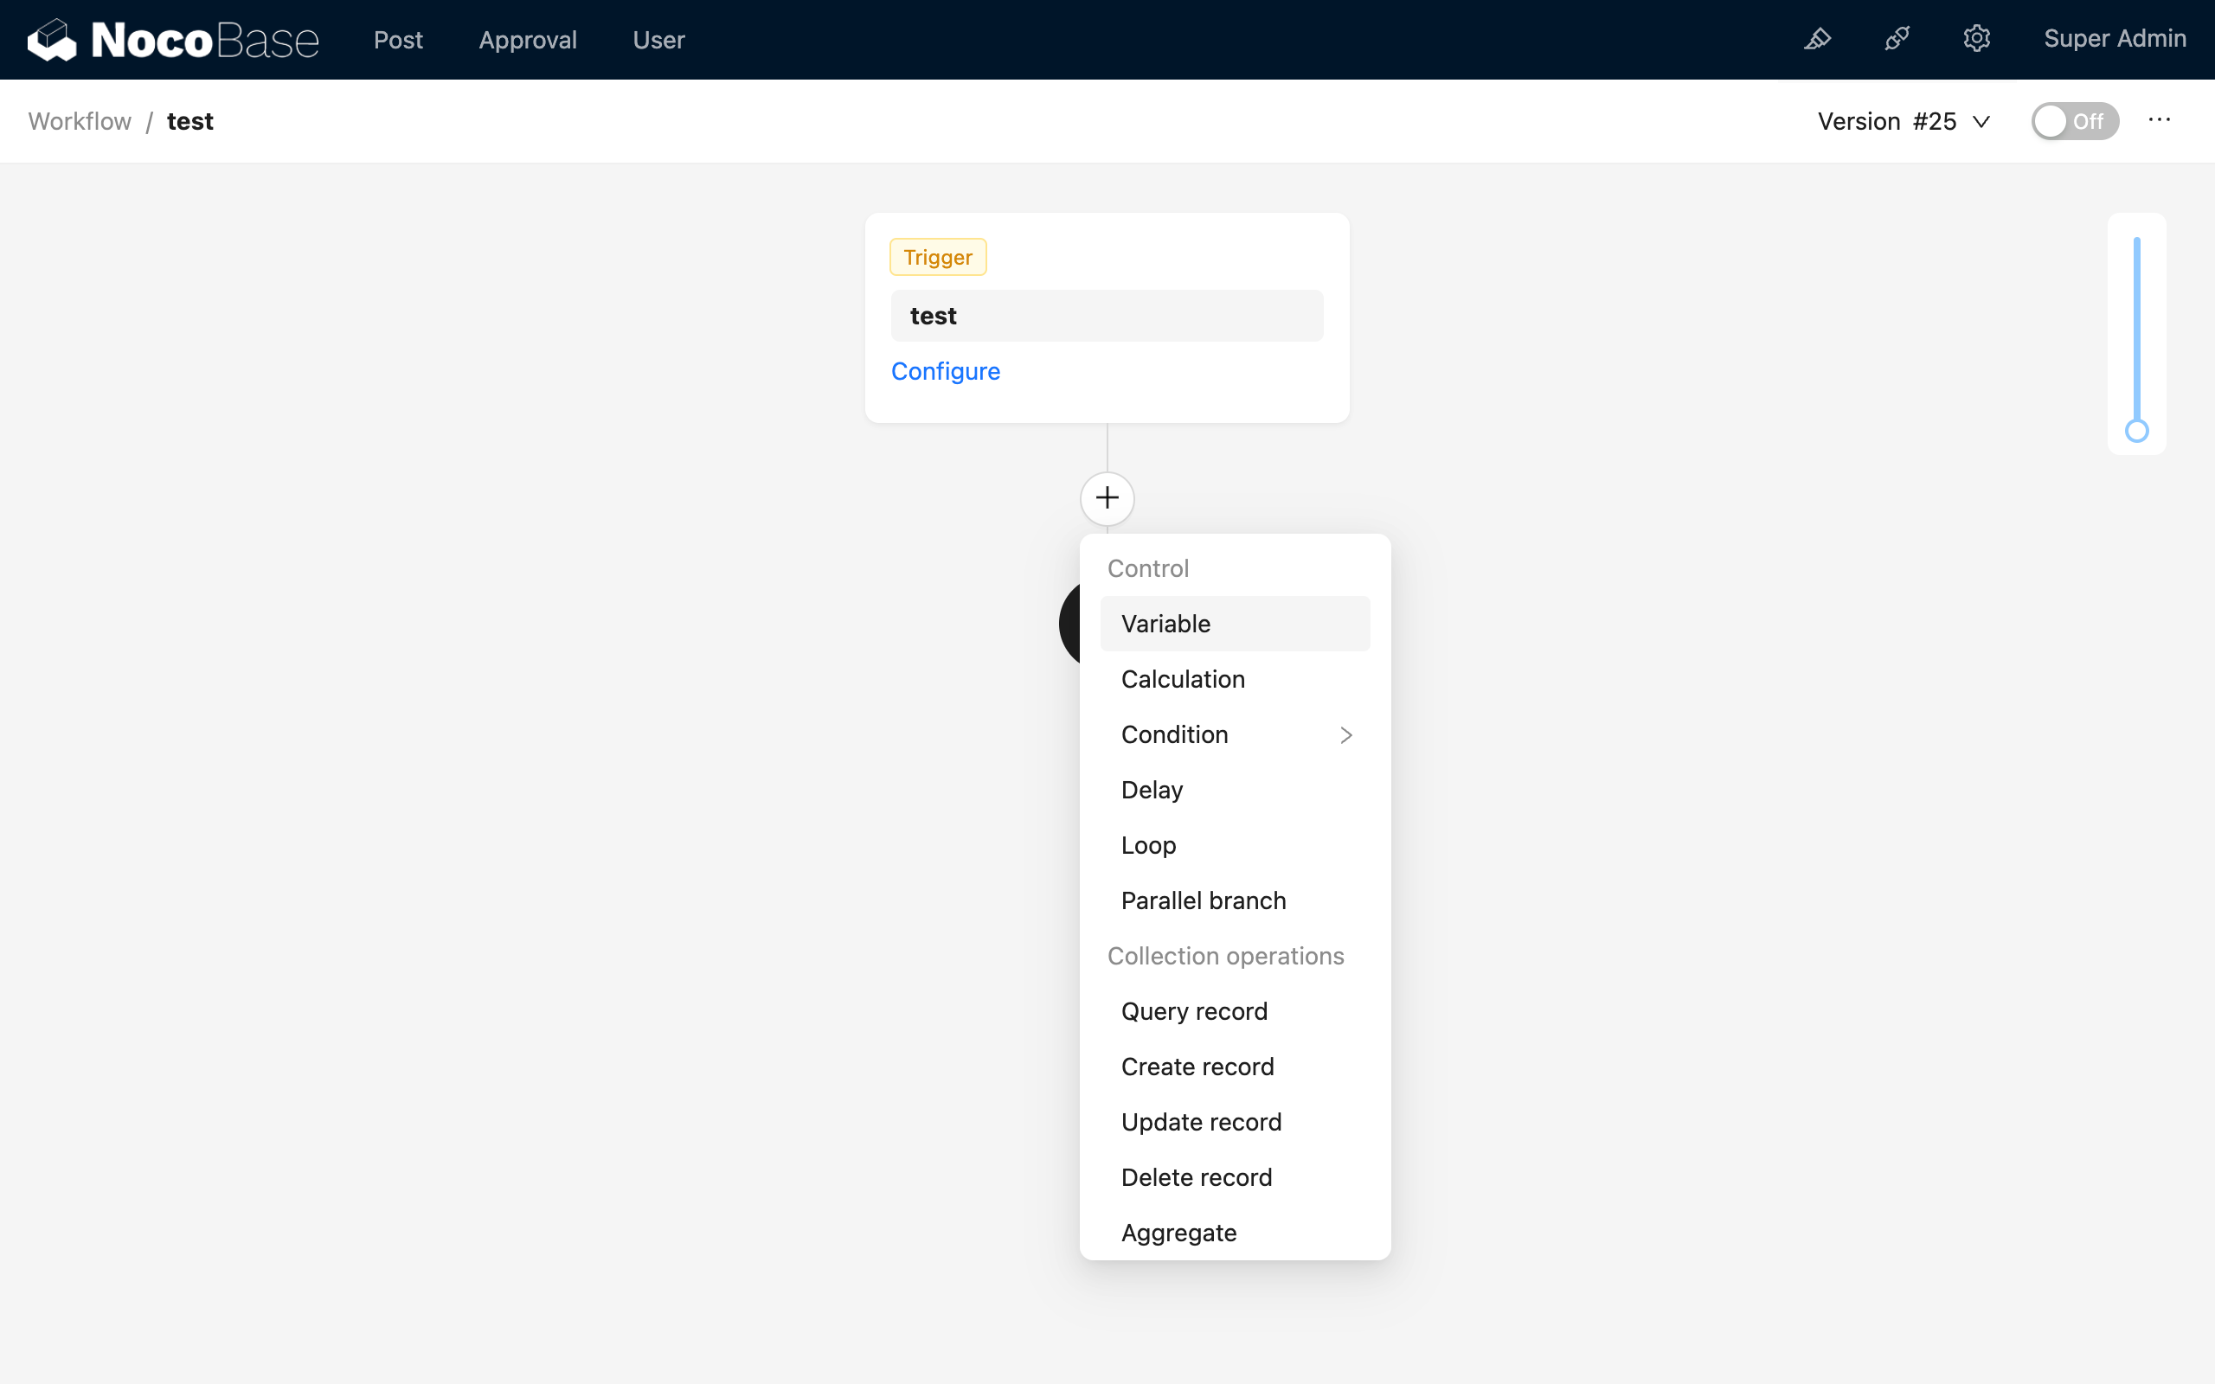Click the Configure link on trigger
Viewport: 2215px width, 1384px height.
[946, 372]
